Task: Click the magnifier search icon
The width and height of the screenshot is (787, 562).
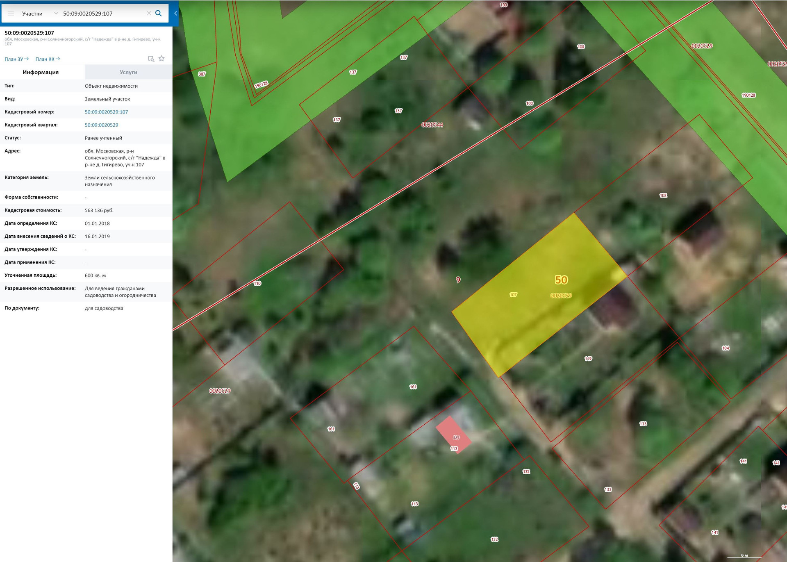Action: pos(159,14)
